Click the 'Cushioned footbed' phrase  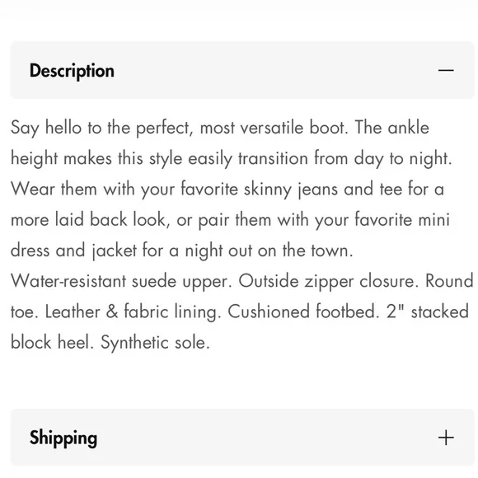click(x=303, y=312)
